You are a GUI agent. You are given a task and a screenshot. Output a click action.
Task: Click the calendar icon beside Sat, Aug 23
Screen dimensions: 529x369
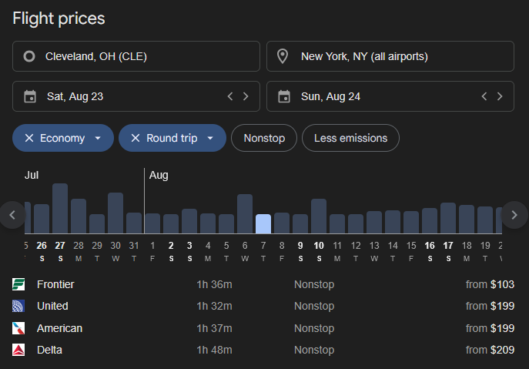(x=30, y=96)
